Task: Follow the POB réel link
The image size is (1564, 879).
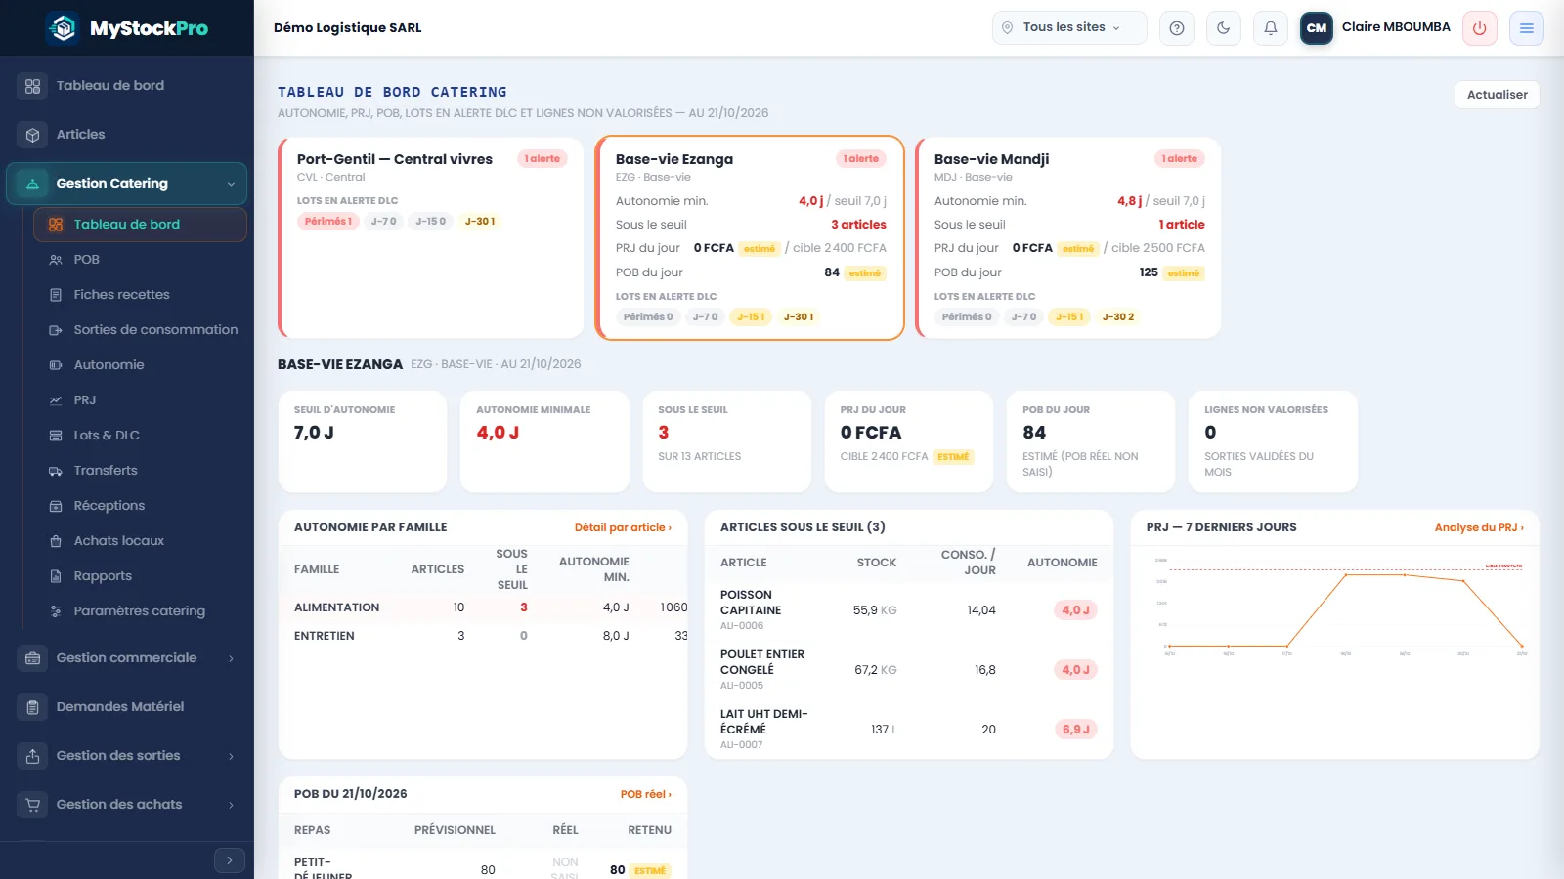Action: 646,794
